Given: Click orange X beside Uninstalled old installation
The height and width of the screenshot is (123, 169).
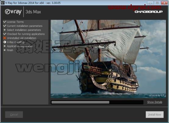Looking at the screenshot, I should [5, 38].
